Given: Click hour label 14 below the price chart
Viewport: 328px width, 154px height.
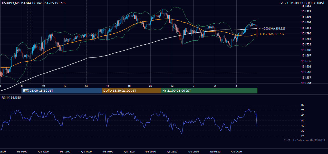Looking at the screenshot, I should pyautogui.click(x=86, y=86).
